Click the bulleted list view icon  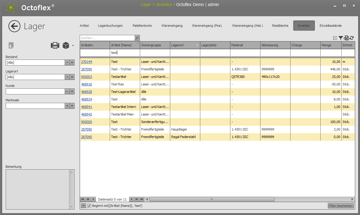(x=335, y=38)
